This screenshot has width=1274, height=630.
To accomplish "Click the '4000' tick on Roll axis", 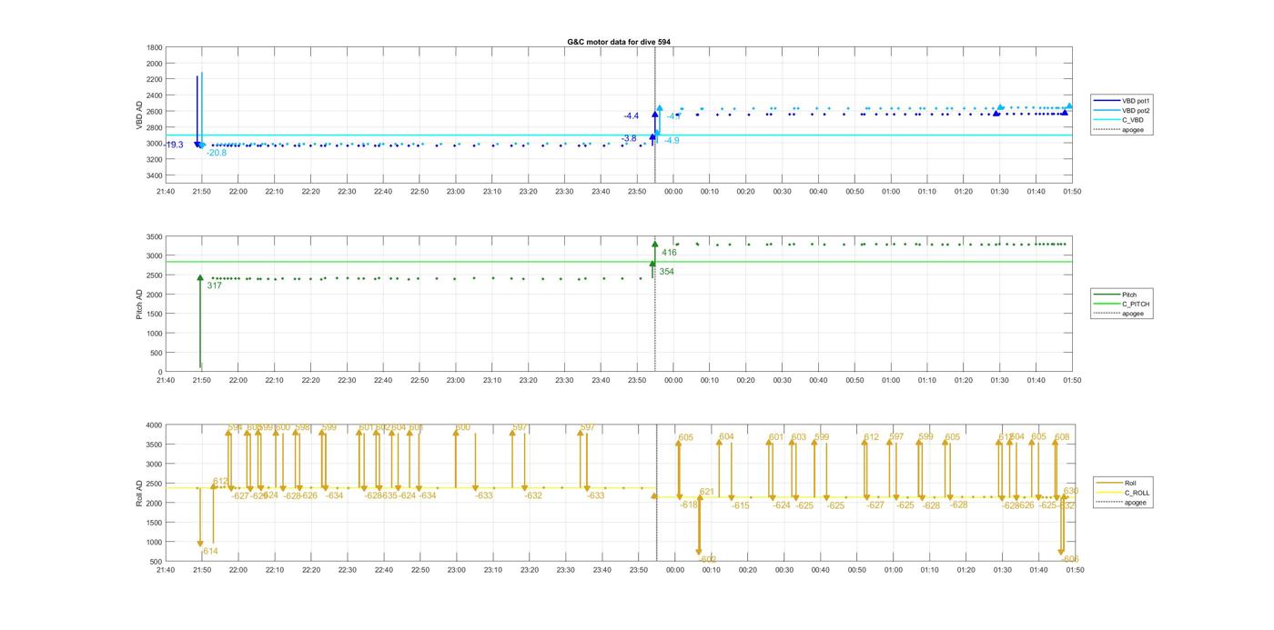I will point(155,425).
